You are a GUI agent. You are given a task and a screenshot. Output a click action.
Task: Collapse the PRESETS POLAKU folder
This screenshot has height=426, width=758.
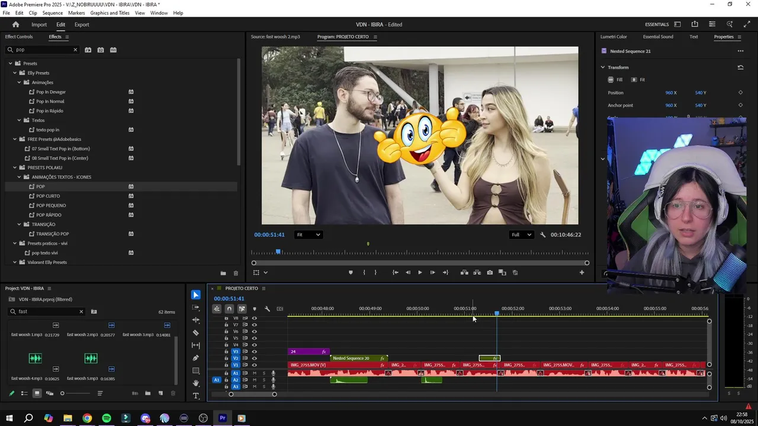15,167
